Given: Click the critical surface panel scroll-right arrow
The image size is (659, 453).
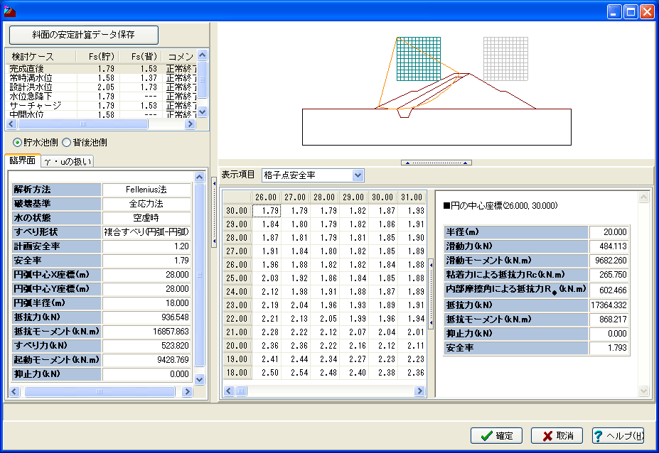Looking at the screenshot, I should point(187,392).
